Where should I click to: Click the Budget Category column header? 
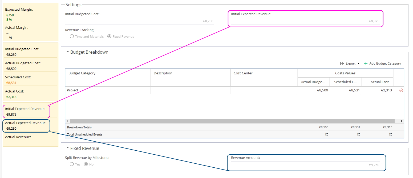click(108, 77)
